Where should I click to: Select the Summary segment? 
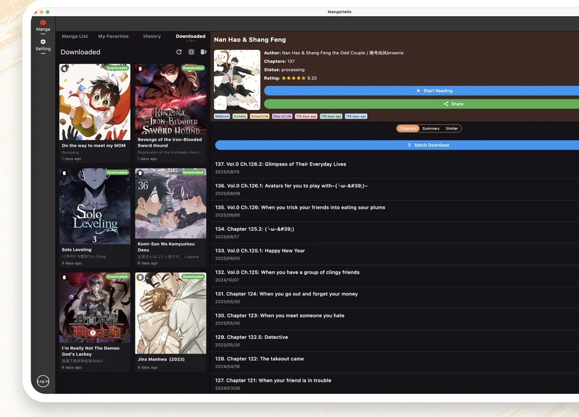[x=431, y=129]
